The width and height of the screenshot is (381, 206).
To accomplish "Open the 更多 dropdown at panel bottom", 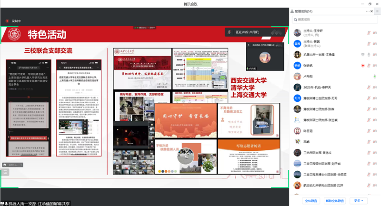I will click(x=359, y=201).
